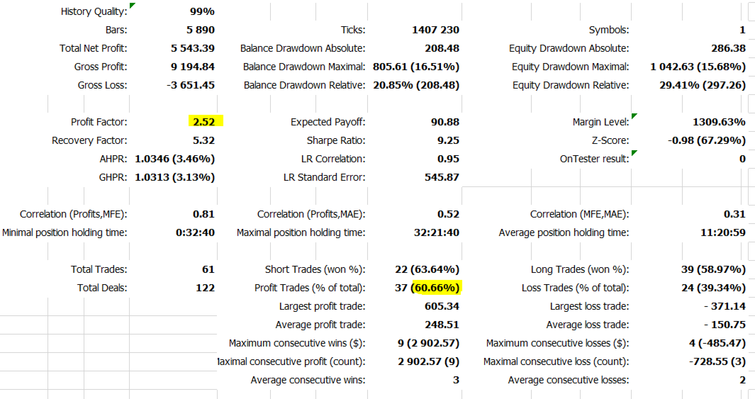The width and height of the screenshot is (755, 399).
Task: Click green error indicator on History Quality cell
Action: tap(132, 6)
